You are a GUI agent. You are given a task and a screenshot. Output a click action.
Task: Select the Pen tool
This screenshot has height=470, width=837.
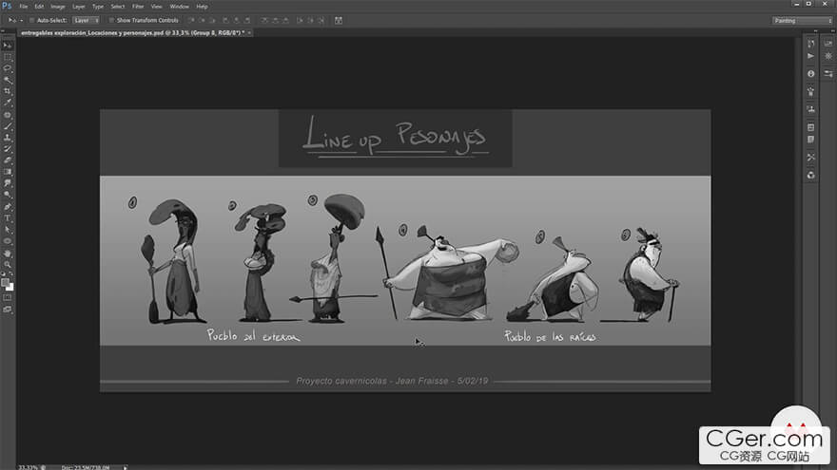coord(8,207)
